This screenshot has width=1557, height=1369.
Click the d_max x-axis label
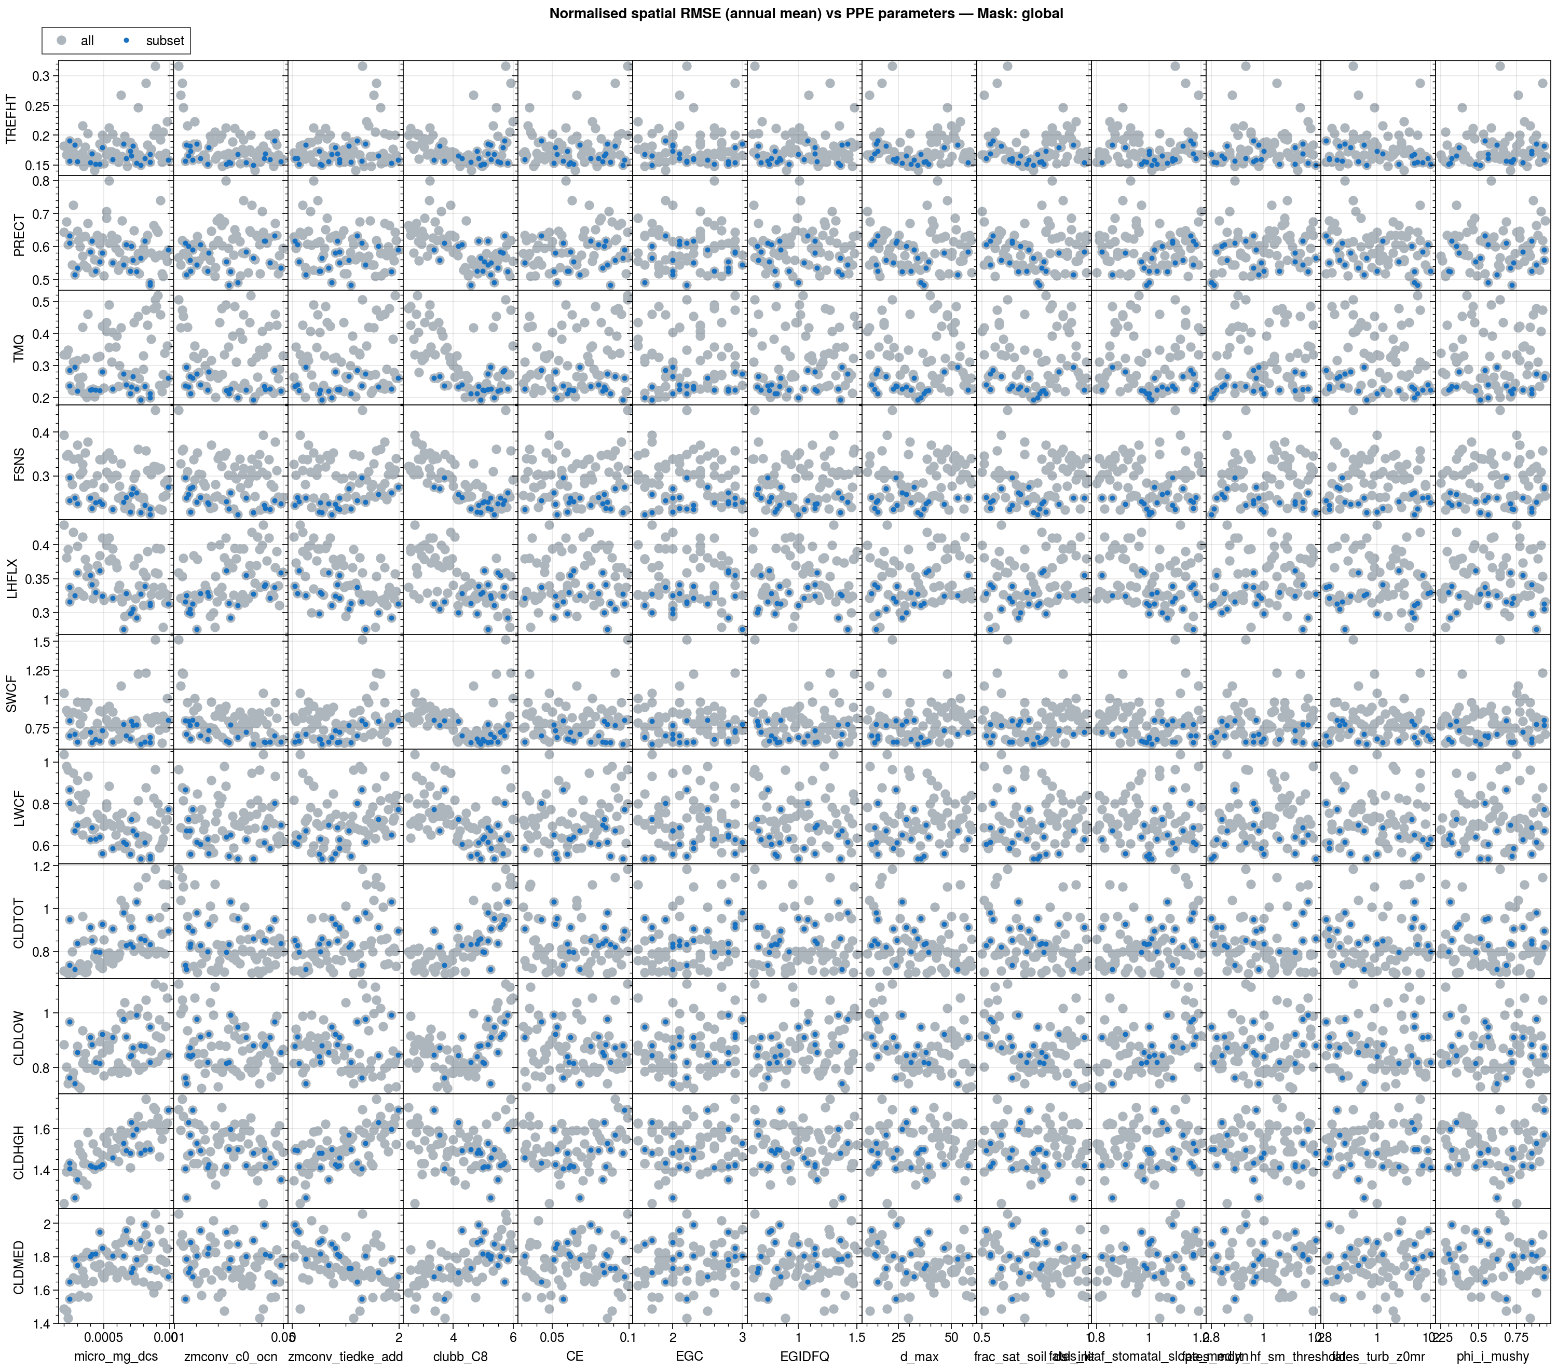coord(920,1356)
